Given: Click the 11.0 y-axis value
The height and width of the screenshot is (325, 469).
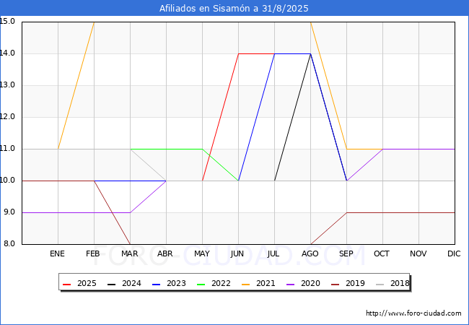Looking at the screenshot, I should click(7, 149).
